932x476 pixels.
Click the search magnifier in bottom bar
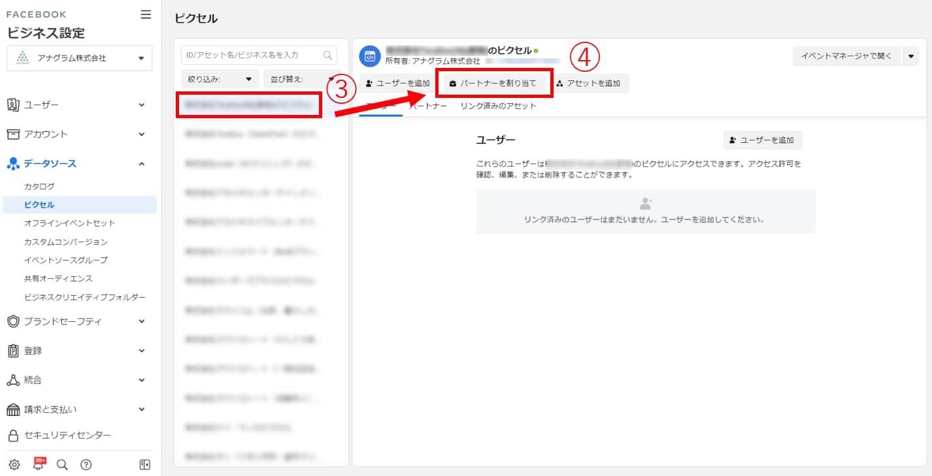[62, 465]
